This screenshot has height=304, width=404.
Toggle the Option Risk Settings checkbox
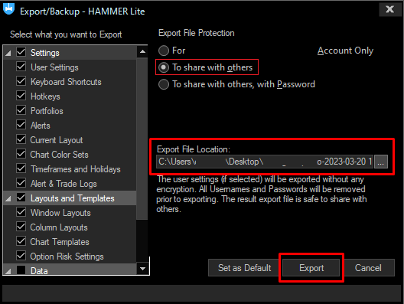click(21, 256)
